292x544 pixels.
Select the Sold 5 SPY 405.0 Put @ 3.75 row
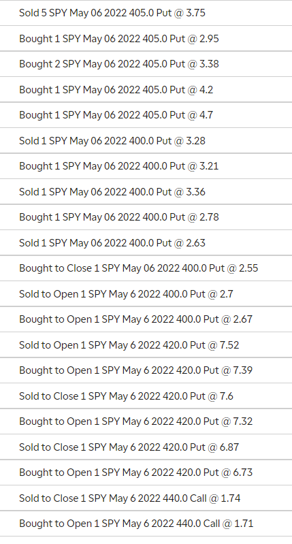[x=146, y=13]
